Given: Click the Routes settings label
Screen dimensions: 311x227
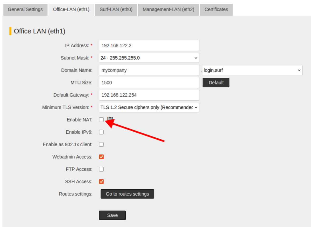Looking at the screenshot, I should click(76, 194).
